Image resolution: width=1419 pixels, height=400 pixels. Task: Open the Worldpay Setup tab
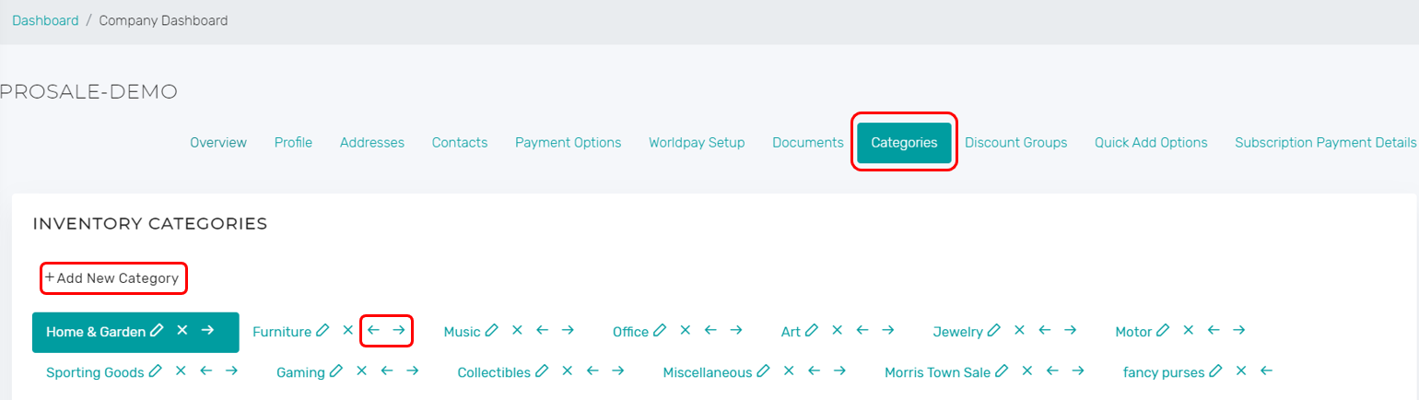click(697, 143)
